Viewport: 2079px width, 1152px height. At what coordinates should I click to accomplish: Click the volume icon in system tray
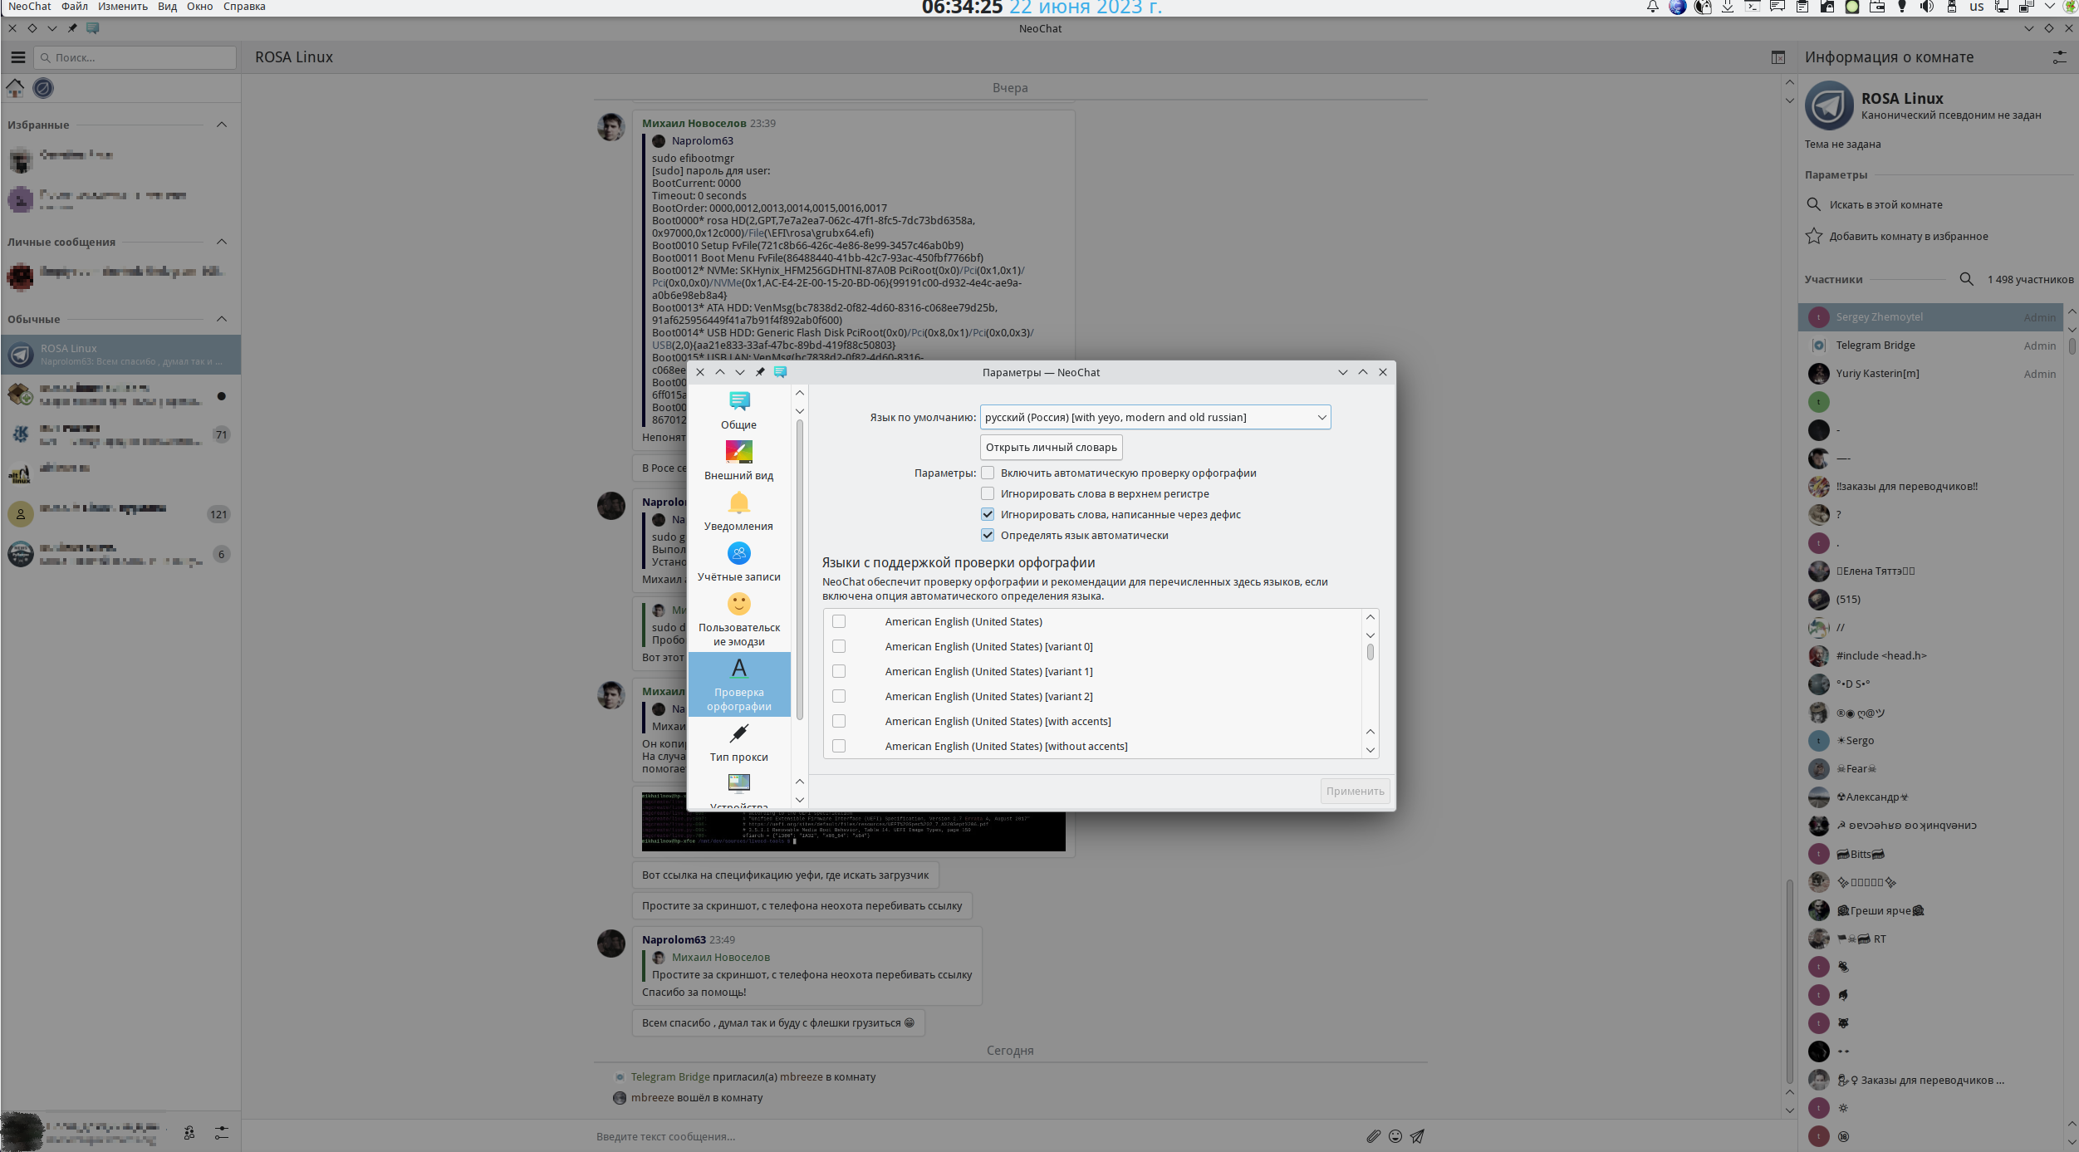(x=1927, y=7)
